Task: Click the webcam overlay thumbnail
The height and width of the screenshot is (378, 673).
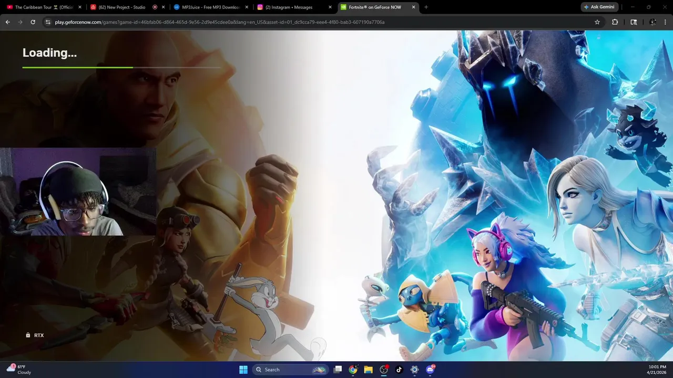Action: (x=78, y=192)
